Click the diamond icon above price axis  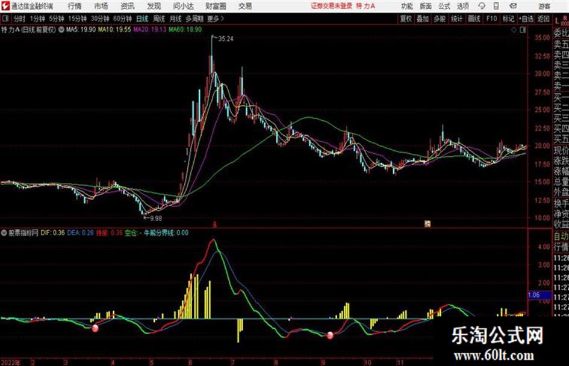(x=514, y=30)
